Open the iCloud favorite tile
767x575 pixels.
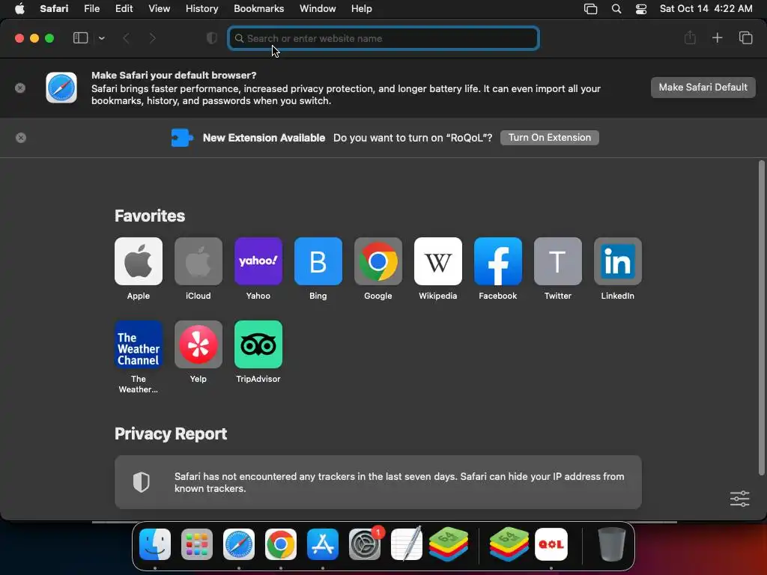[x=198, y=261]
